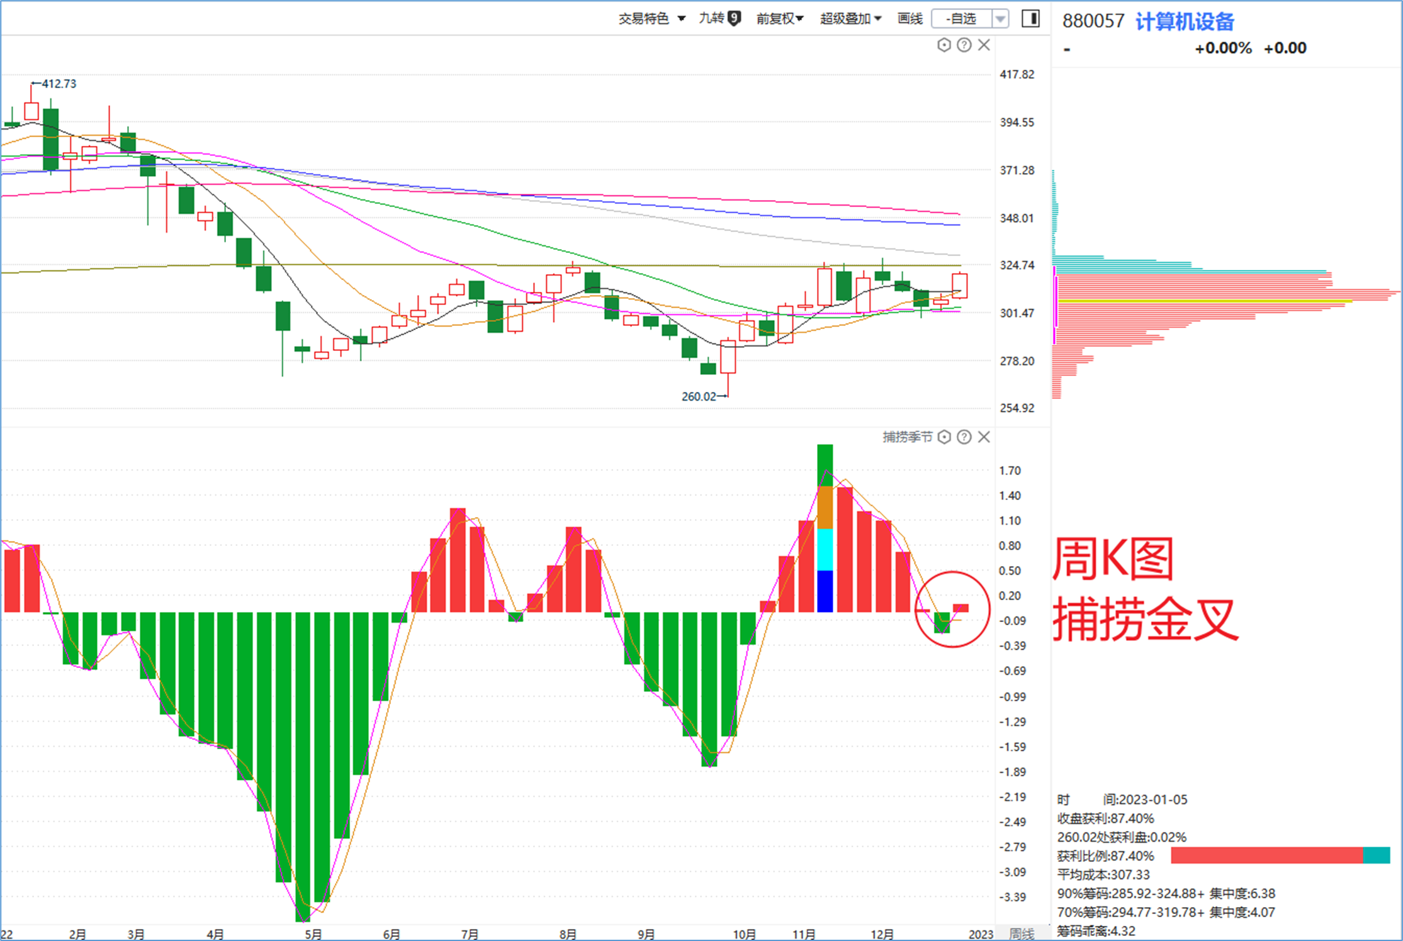Open 捕捞季节 indicator settings hexagon icon

(x=944, y=437)
